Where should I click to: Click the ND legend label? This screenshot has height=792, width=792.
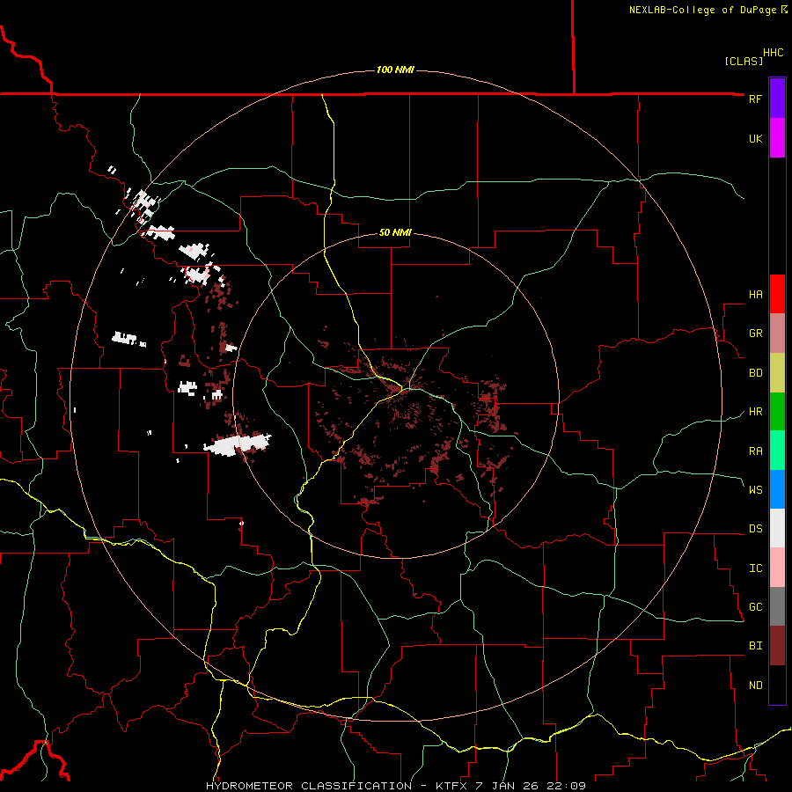tap(755, 686)
